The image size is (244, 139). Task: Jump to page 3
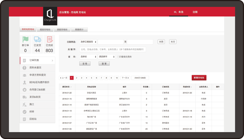(x=81, y=78)
